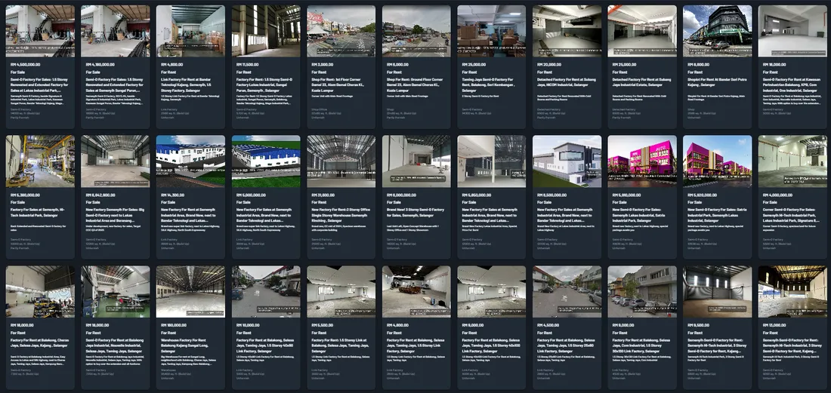Click the price 'RM 3,000.00'

[x=323, y=65]
